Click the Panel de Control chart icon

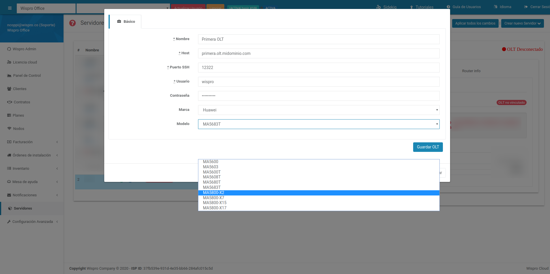(9, 76)
